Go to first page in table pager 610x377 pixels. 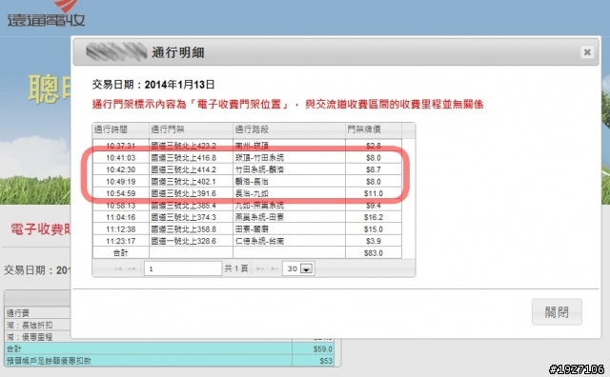pyautogui.click(x=118, y=268)
